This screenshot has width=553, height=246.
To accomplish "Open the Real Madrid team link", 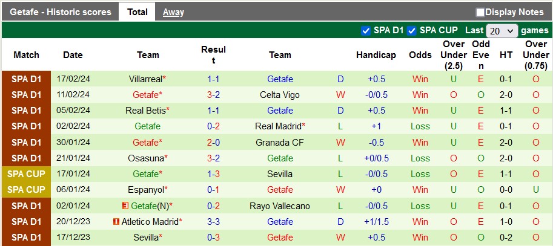I will 278,126.
